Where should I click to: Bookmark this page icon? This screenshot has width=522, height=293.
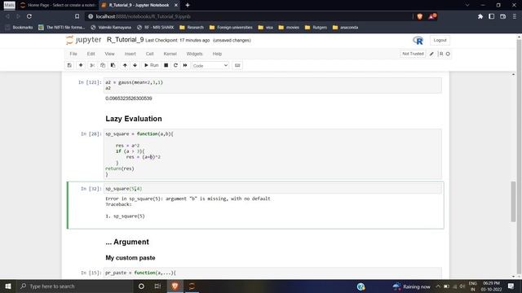77,16
